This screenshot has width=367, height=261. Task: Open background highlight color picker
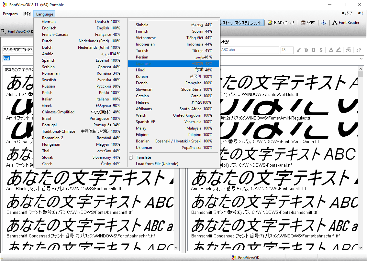tap(339, 50)
